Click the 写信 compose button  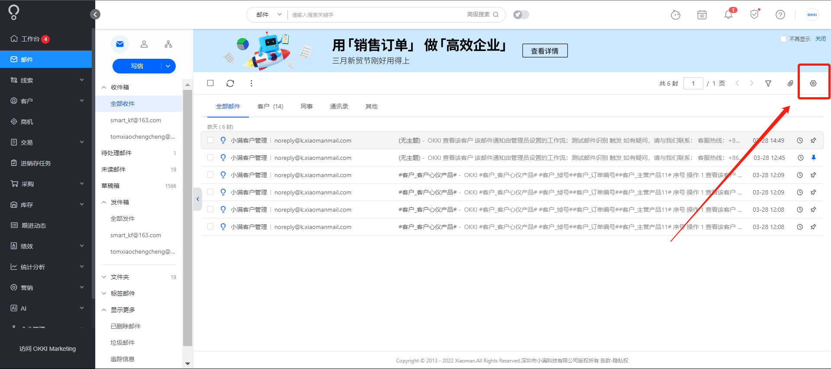pyautogui.click(x=137, y=66)
